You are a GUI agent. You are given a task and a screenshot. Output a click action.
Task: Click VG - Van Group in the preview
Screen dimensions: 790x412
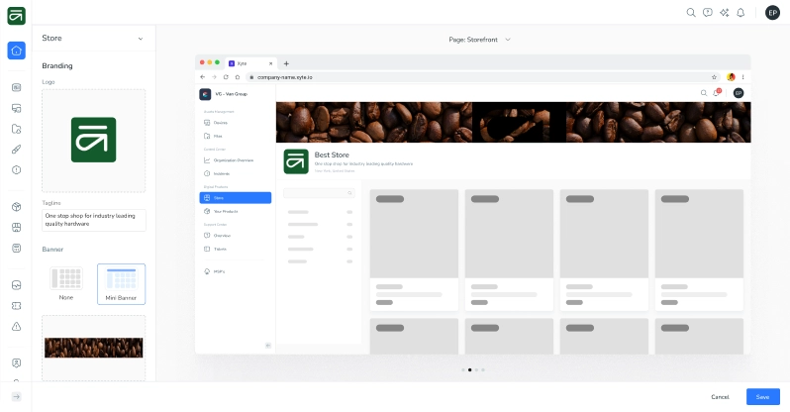click(232, 94)
